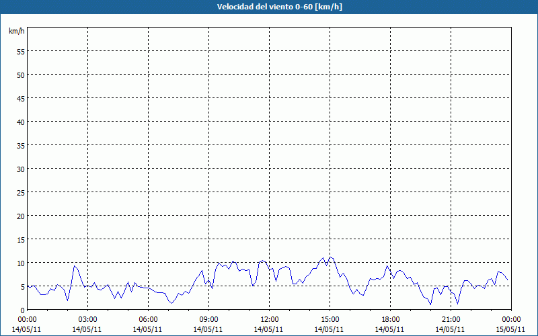Viewport: 538px width, 336px height.
Task: Select the '55' y-axis value
Action: click(21, 52)
